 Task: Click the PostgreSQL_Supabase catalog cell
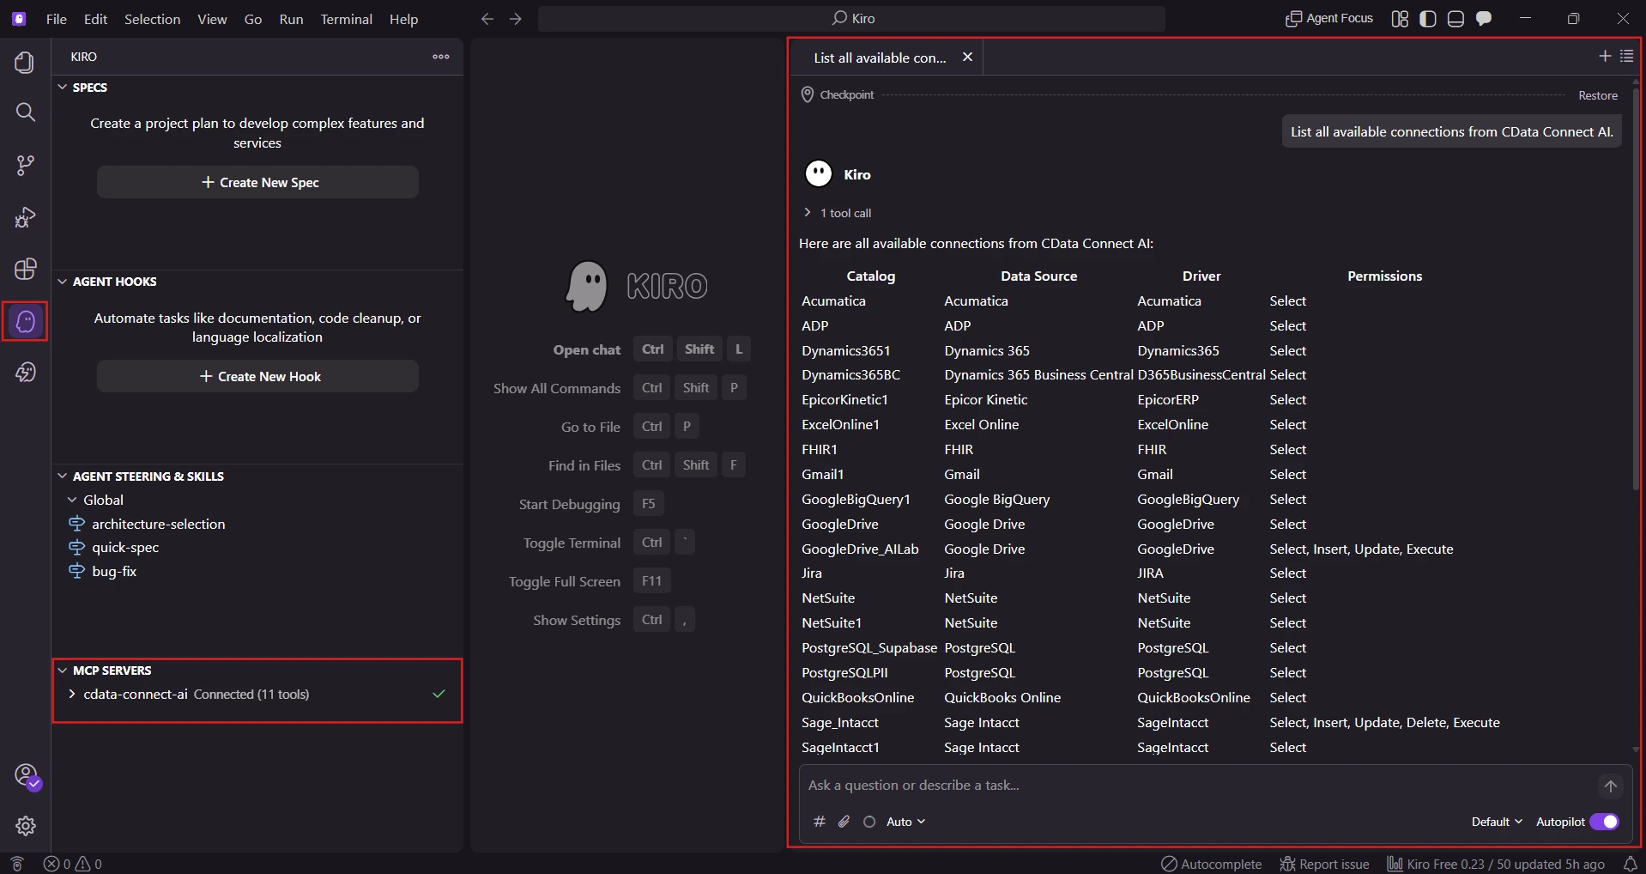[x=868, y=647]
